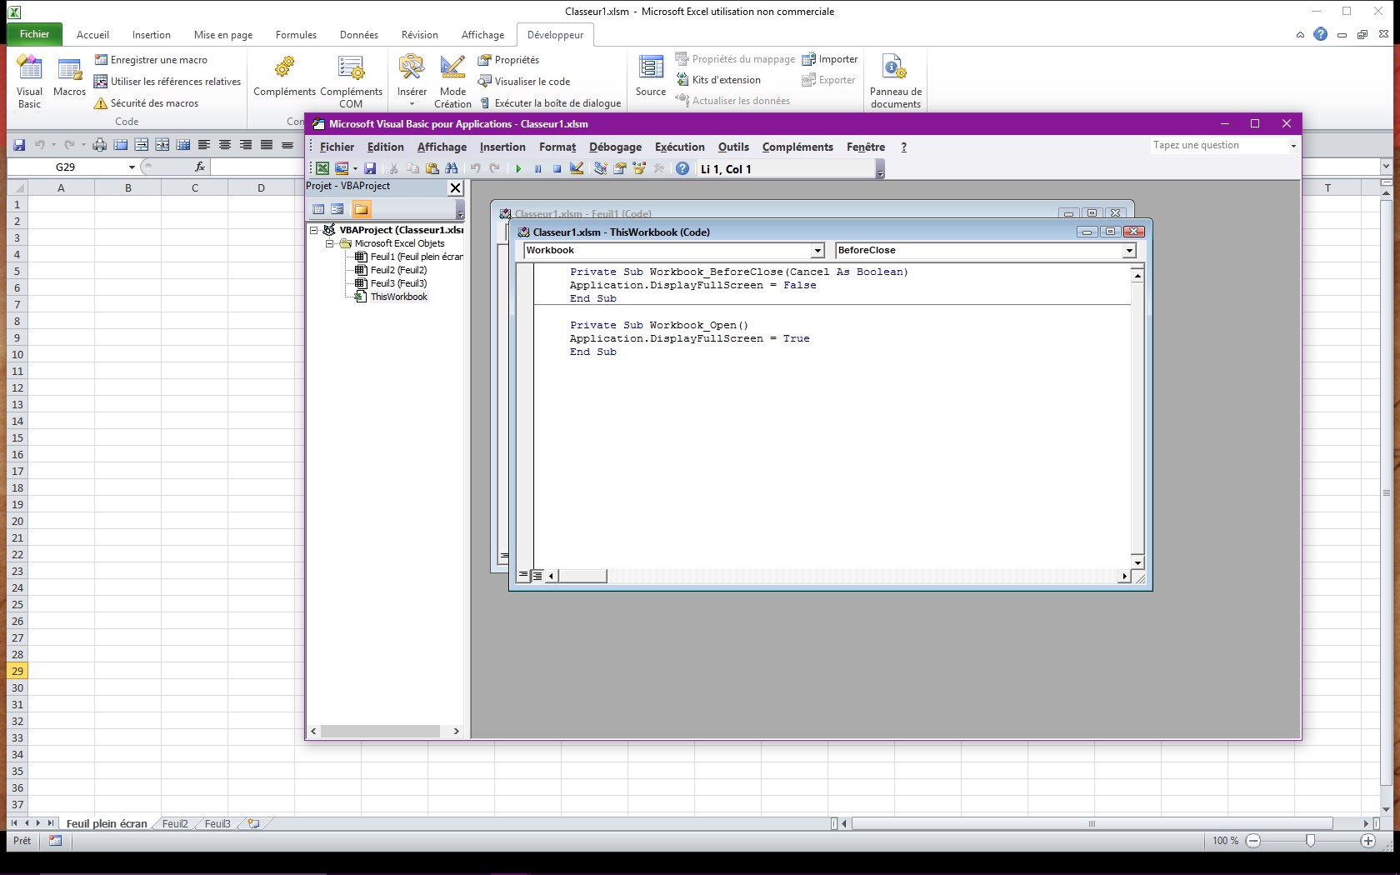Toggle procedure view button at code window bottom
The image size is (1400, 875).
coord(523,575)
